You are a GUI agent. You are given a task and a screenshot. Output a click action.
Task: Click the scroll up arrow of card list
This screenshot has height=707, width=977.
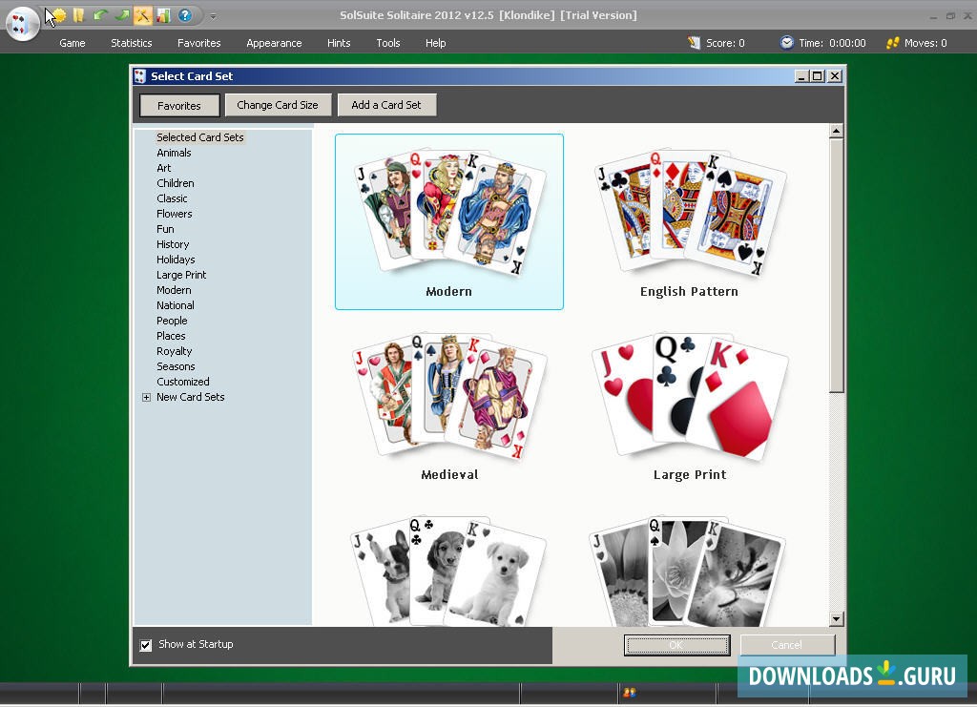point(837,131)
